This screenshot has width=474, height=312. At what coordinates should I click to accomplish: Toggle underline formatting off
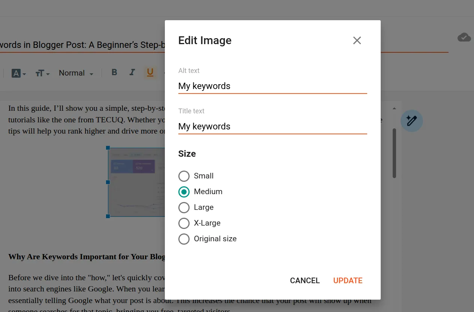tap(150, 73)
